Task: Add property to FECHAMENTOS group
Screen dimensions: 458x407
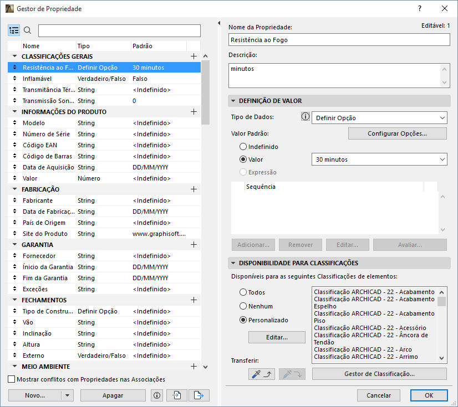Action: [x=194, y=300]
